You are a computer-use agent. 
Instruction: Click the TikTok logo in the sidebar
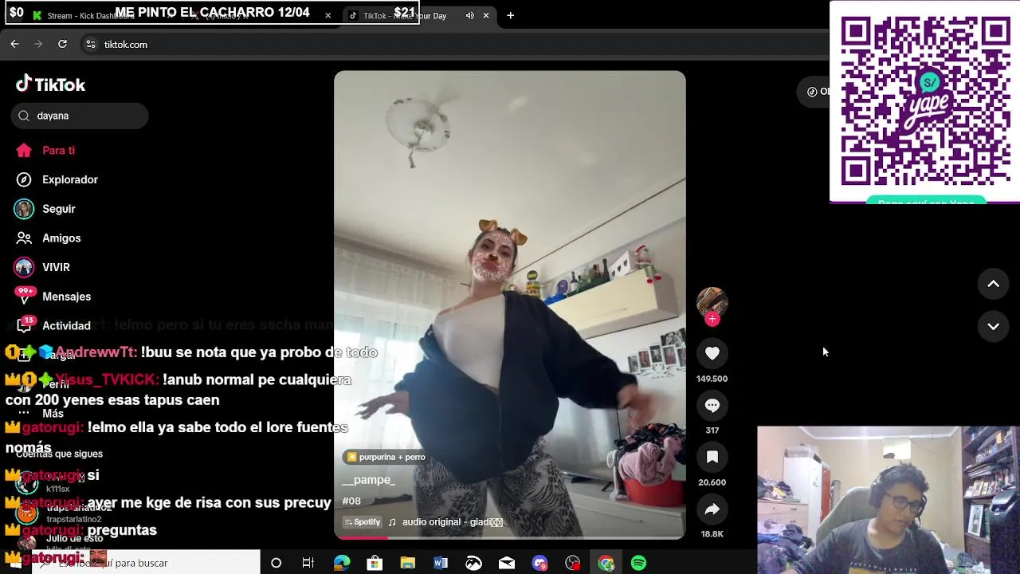pos(51,84)
